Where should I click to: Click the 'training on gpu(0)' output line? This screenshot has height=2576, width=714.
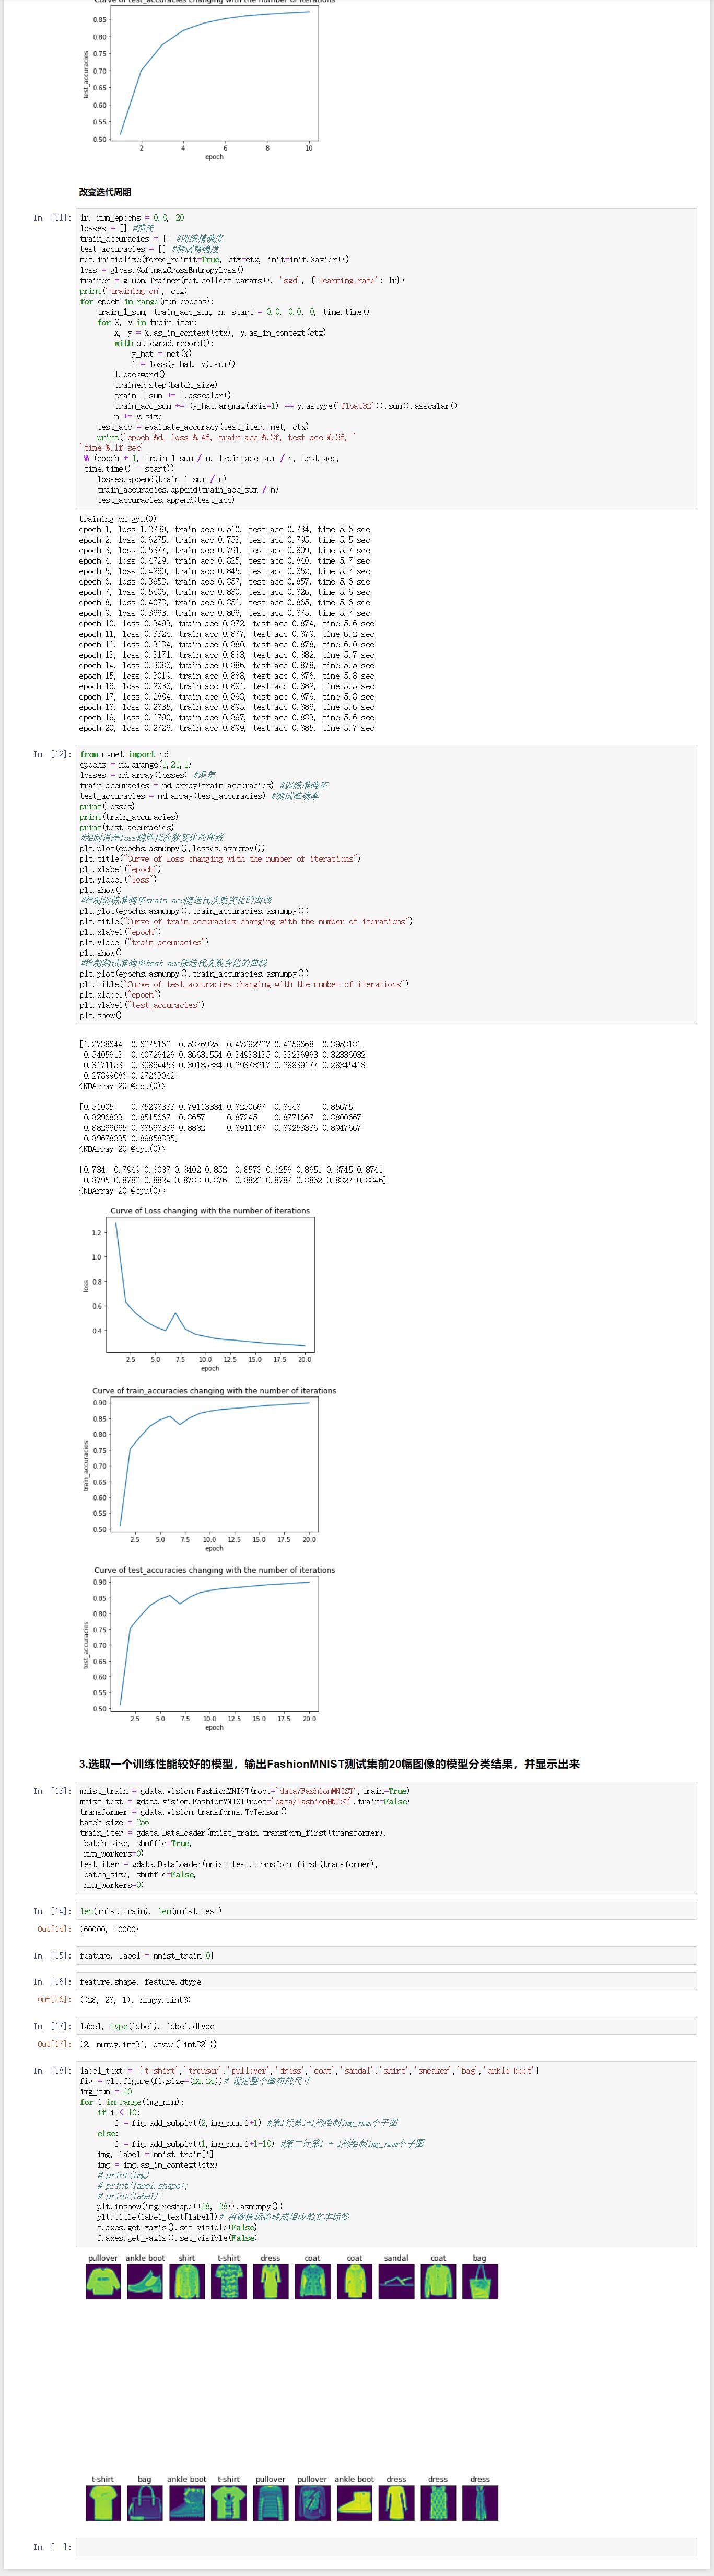point(118,519)
